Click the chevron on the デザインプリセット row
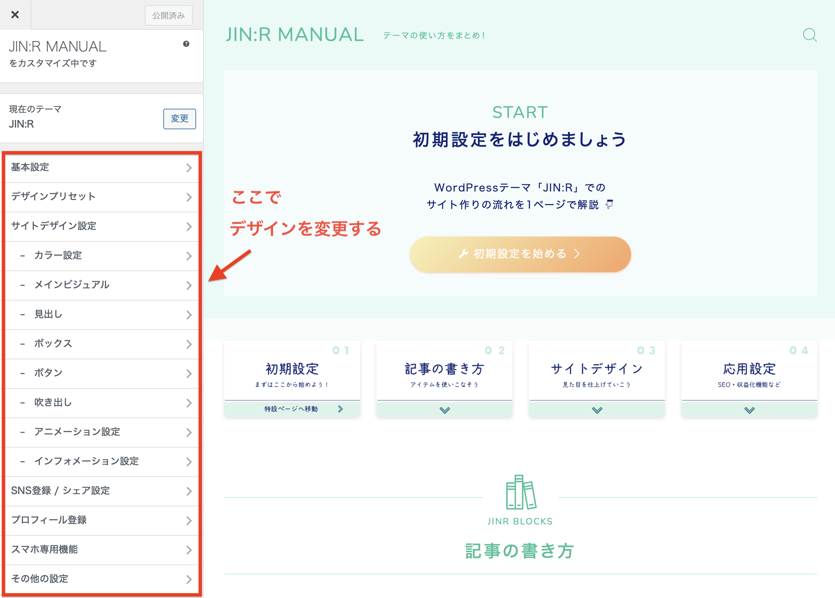 pos(189,197)
